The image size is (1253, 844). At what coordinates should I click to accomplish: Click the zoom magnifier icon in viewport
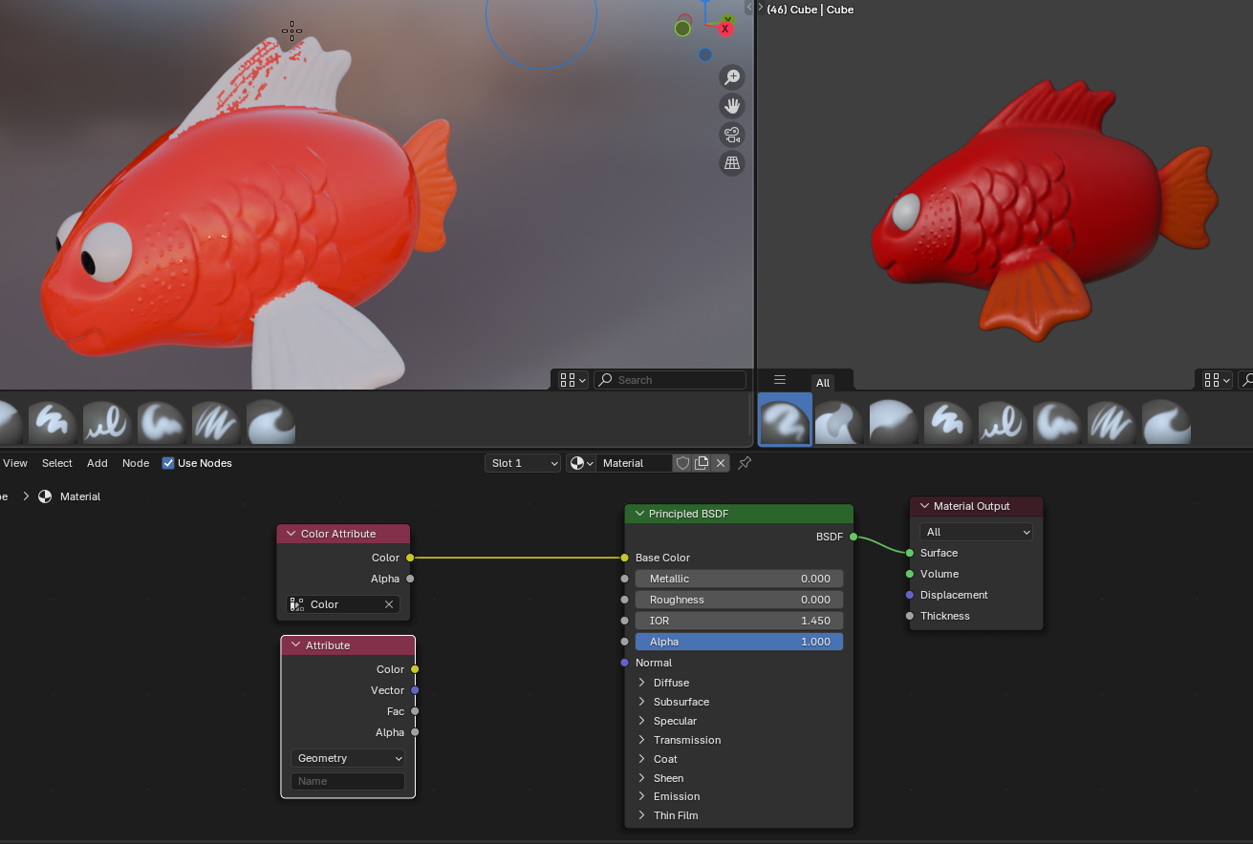click(732, 77)
